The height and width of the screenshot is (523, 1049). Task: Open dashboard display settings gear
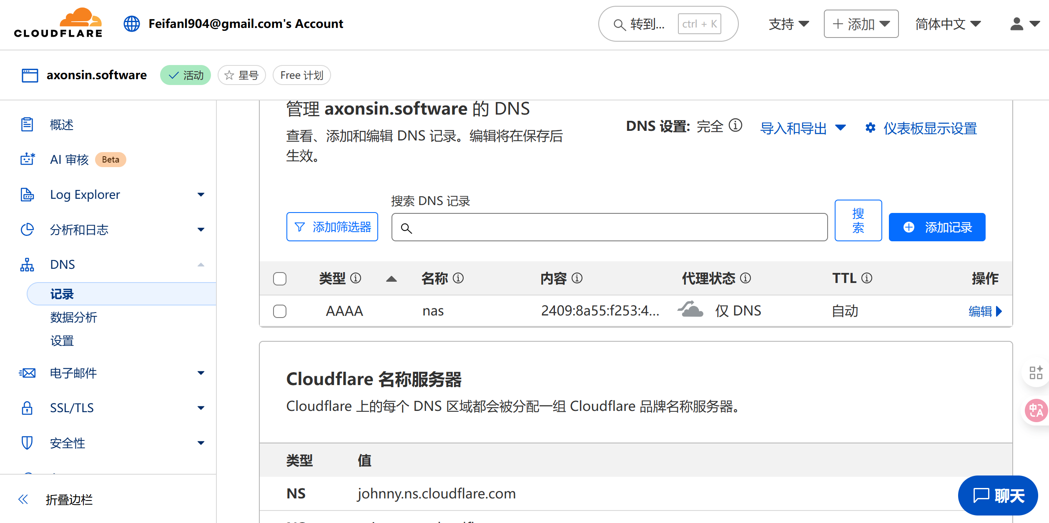pos(870,128)
